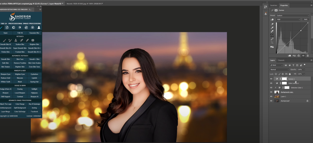Screen dimensions: 313x143
Task: Click the view previous state icon
Action: (294, 56)
